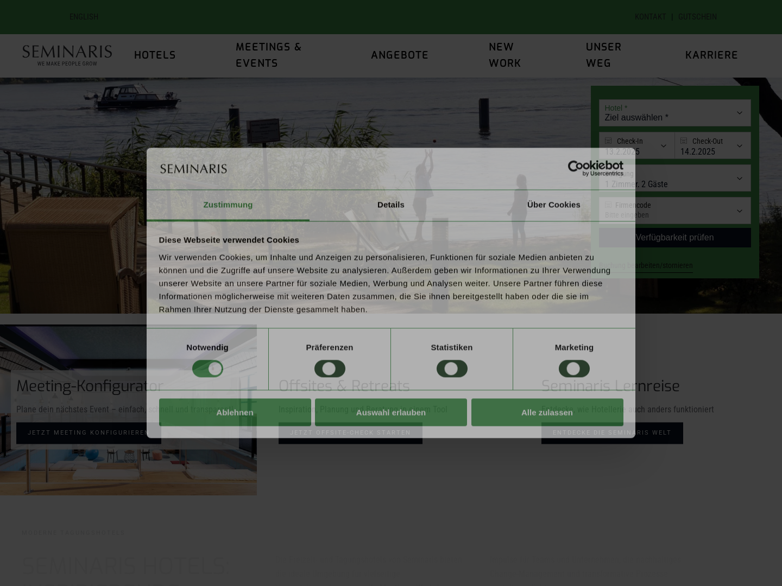The width and height of the screenshot is (782, 586).
Task: Click the Verfügbarkeit prüfen button
Action: point(674,238)
